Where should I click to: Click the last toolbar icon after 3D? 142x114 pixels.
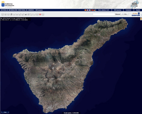pos(43,14)
